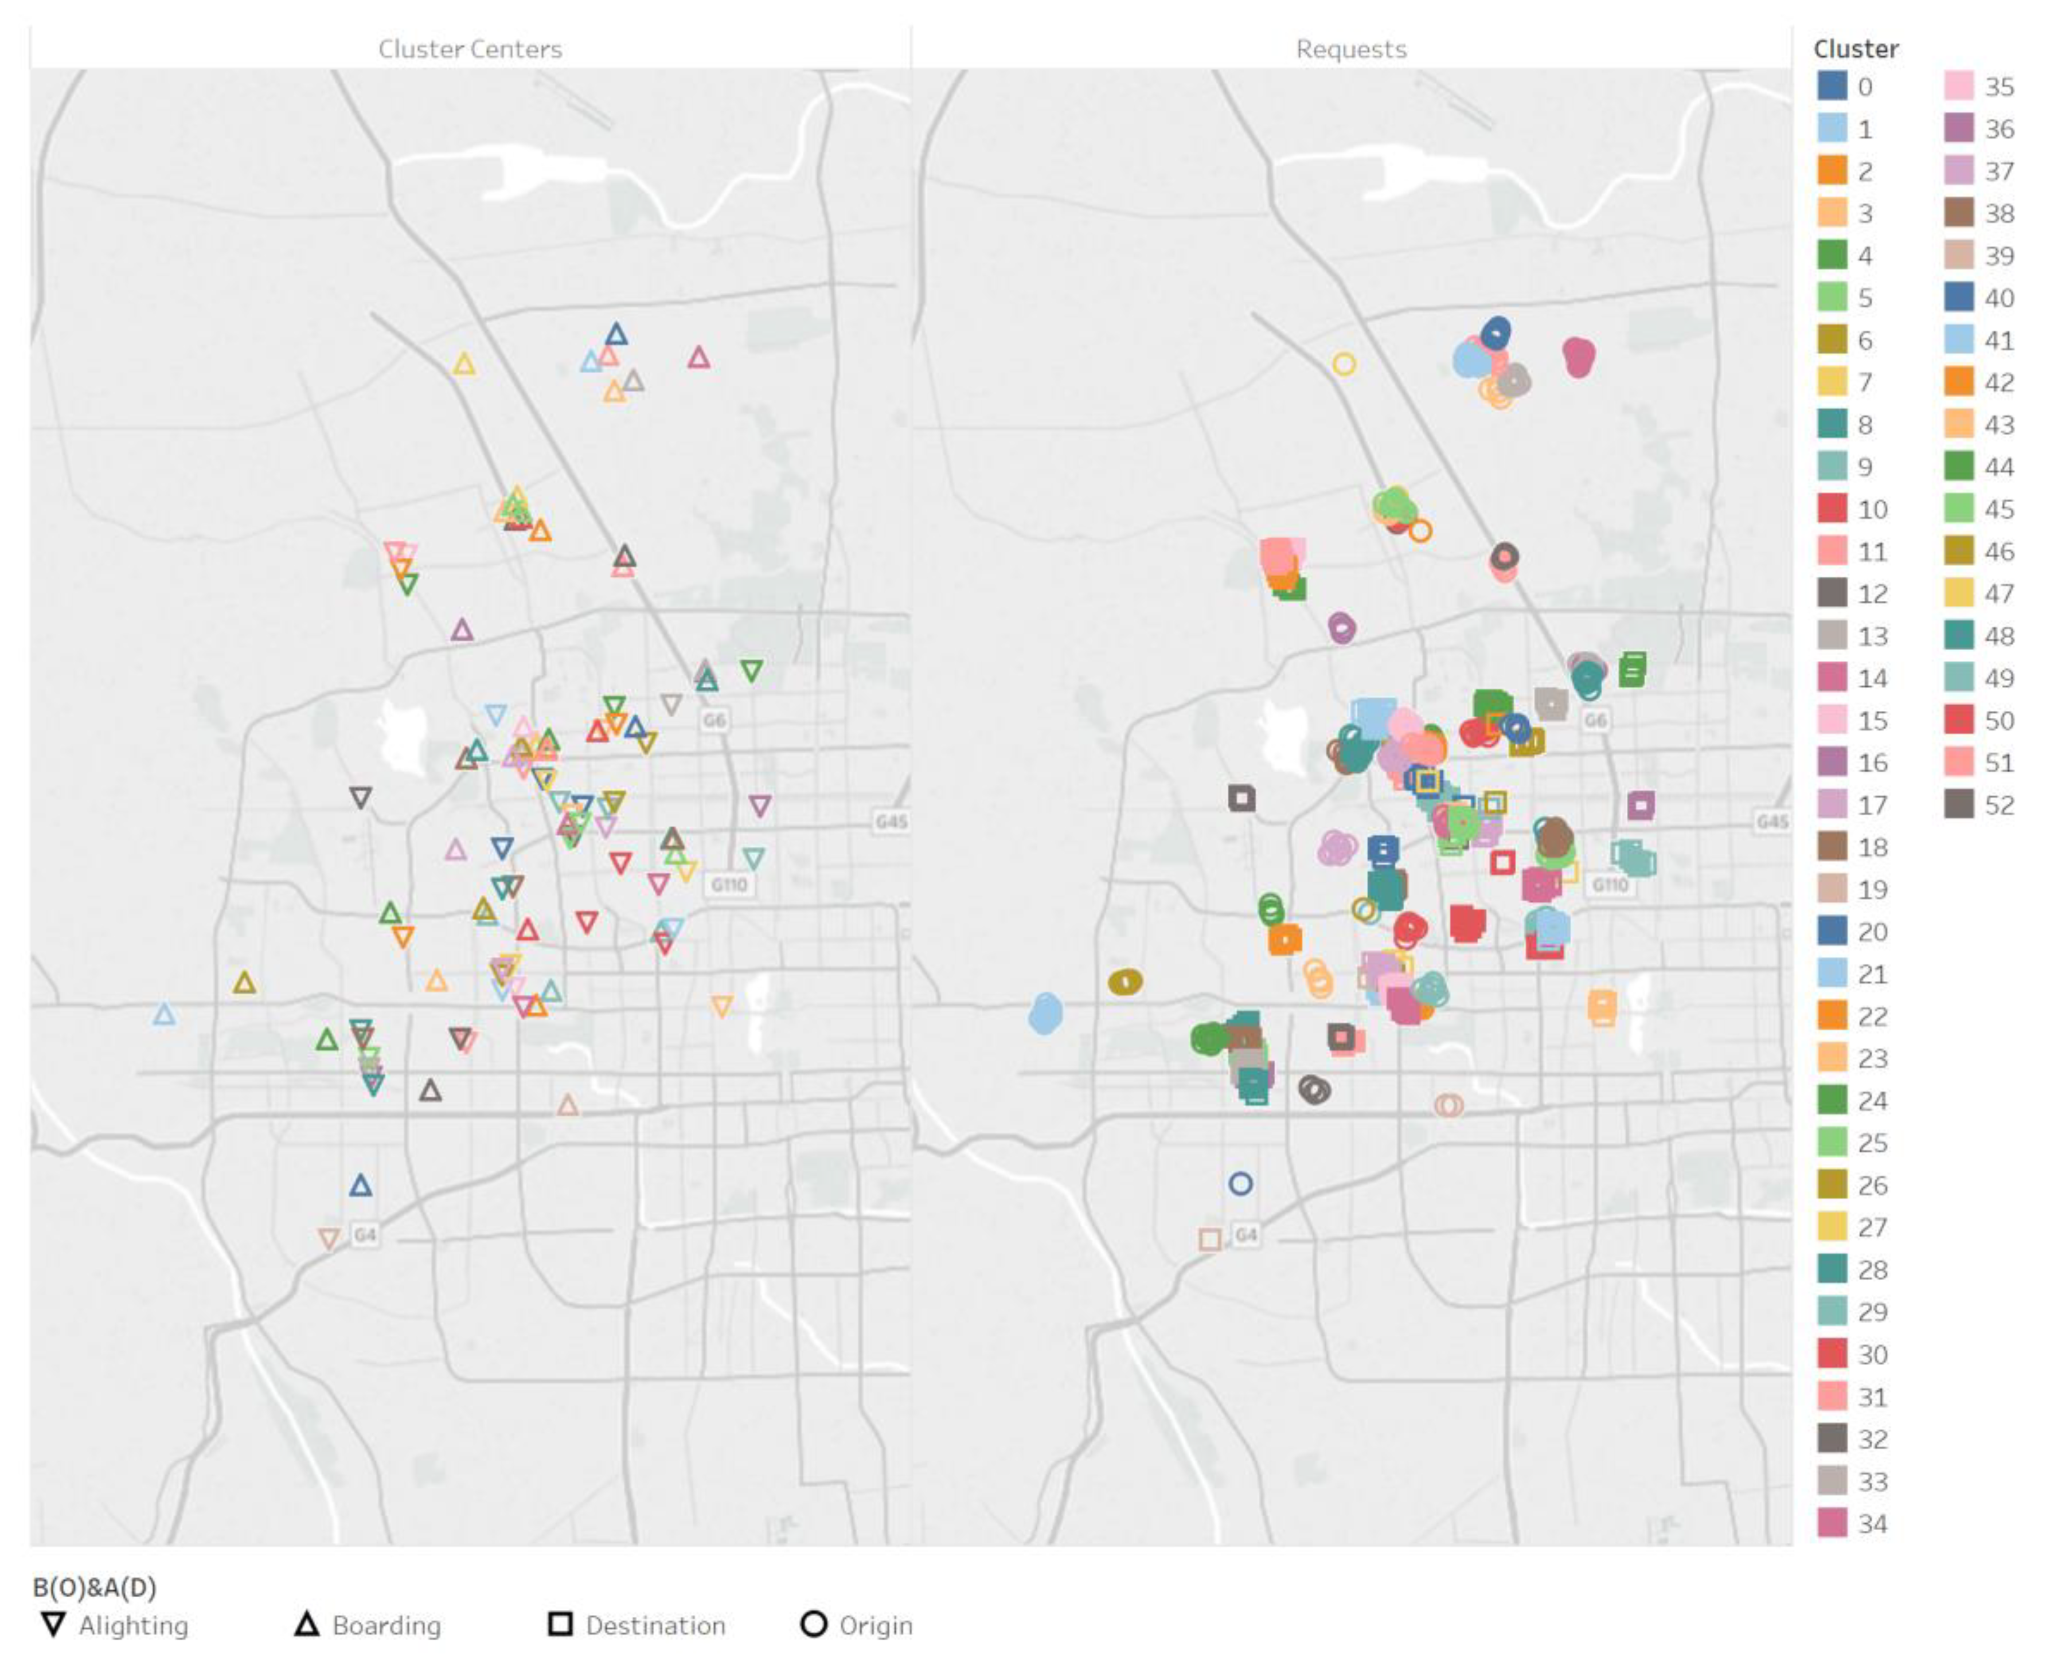2046x1662 pixels.
Task: Click cluster 52 gray color swatch
Action: click(1959, 804)
